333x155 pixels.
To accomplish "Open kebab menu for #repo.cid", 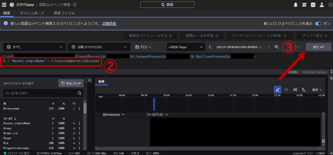I will [x=79, y=133].
